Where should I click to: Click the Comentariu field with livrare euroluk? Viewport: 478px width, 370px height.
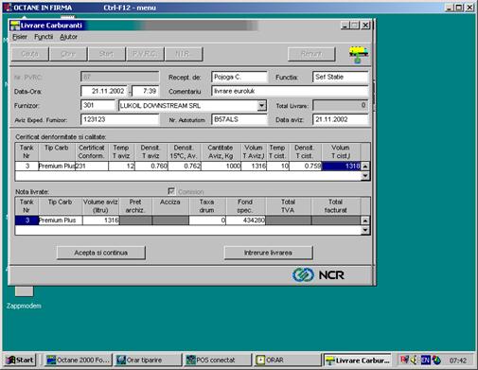290,91
